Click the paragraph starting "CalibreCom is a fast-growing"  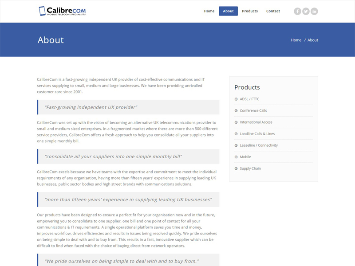tap(121, 86)
